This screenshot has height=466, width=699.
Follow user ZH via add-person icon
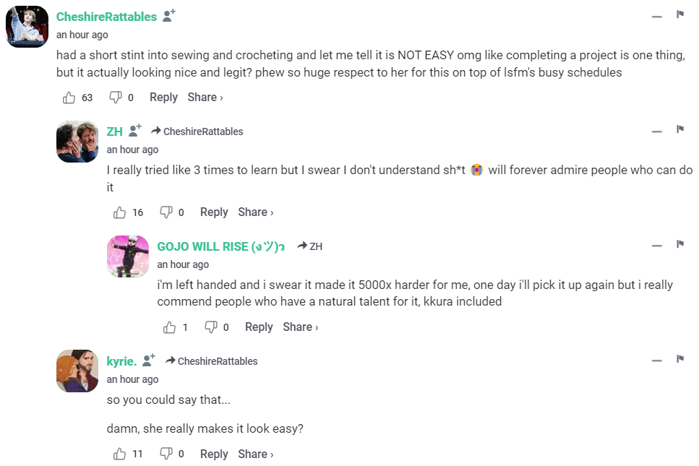[x=134, y=131]
